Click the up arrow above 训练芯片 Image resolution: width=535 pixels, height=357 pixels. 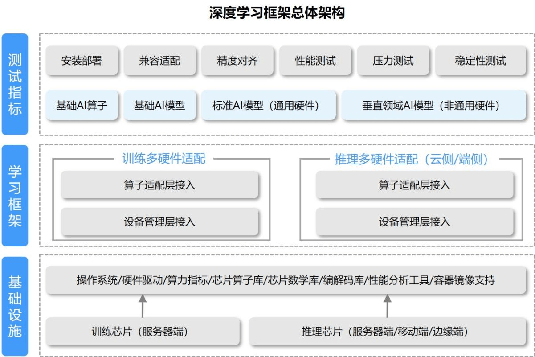tap(142, 305)
